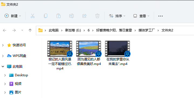
Task: Click 文件夹2 breadcrumb segment
Action: [167, 30]
